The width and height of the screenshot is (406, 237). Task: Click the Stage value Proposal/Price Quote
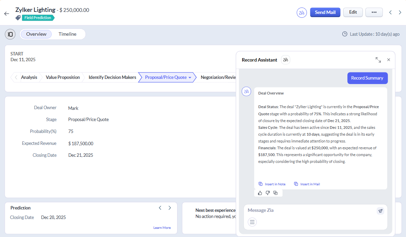click(89, 119)
